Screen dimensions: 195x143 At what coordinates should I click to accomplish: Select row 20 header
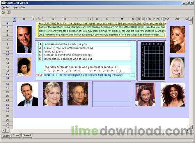[x=7, y=84]
